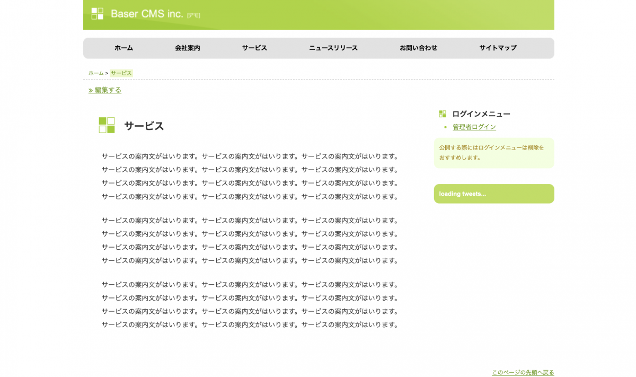Image resolution: width=636 pixels, height=377 pixels.
Task: Select サービス in the navigation bar
Action: click(x=254, y=48)
